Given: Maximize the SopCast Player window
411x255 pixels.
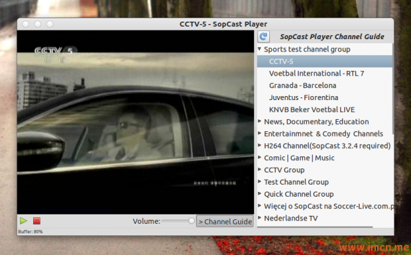Looking at the screenshot, I should click(x=50, y=24).
